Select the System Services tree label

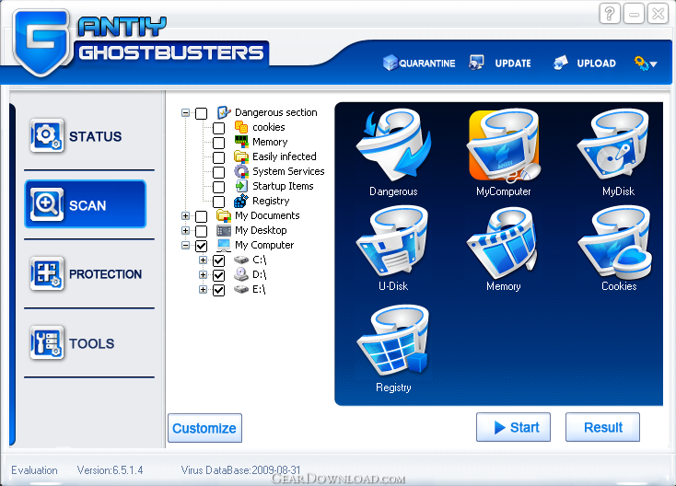pyautogui.click(x=288, y=171)
